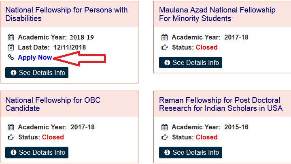Open details for Maulana Azad National Fellowship
Image resolution: width=291 pixels, height=164 pixels.
pyautogui.click(x=191, y=62)
